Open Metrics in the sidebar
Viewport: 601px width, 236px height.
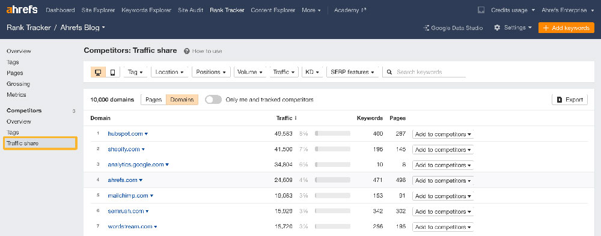click(16, 95)
